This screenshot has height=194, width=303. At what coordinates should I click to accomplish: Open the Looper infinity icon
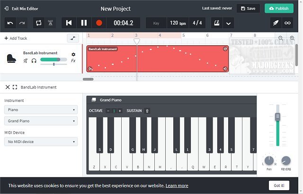(287, 23)
